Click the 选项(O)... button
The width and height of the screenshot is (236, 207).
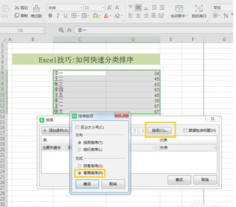click(160, 130)
